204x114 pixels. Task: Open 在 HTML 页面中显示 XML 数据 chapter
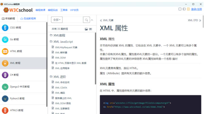tap(71, 63)
